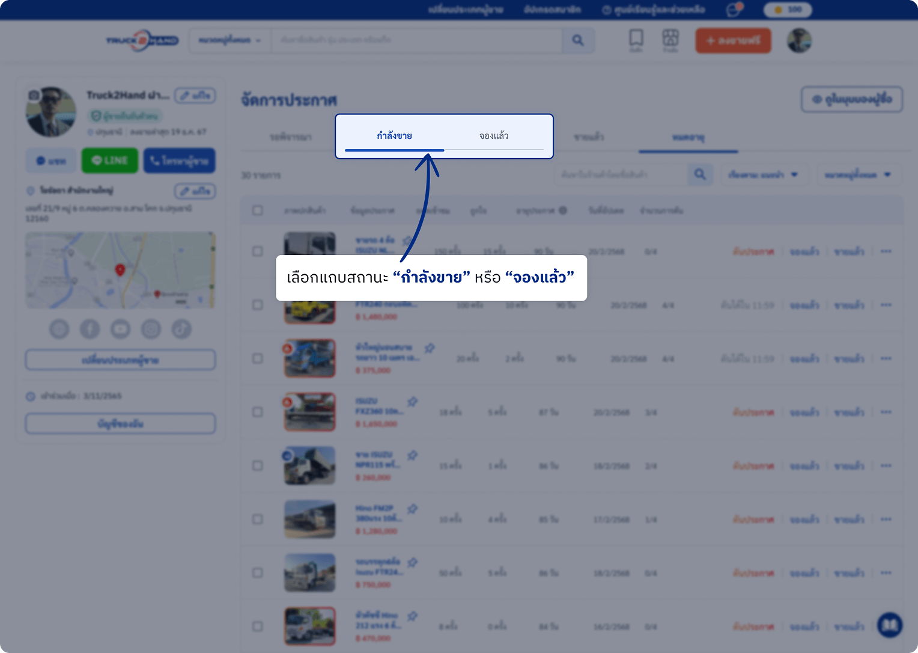Open the chat notification icon in top bar
Screen dimensions: 918x653
click(x=733, y=10)
